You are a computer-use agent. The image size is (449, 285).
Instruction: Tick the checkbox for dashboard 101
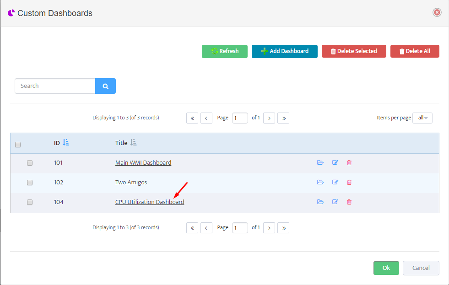pos(30,163)
